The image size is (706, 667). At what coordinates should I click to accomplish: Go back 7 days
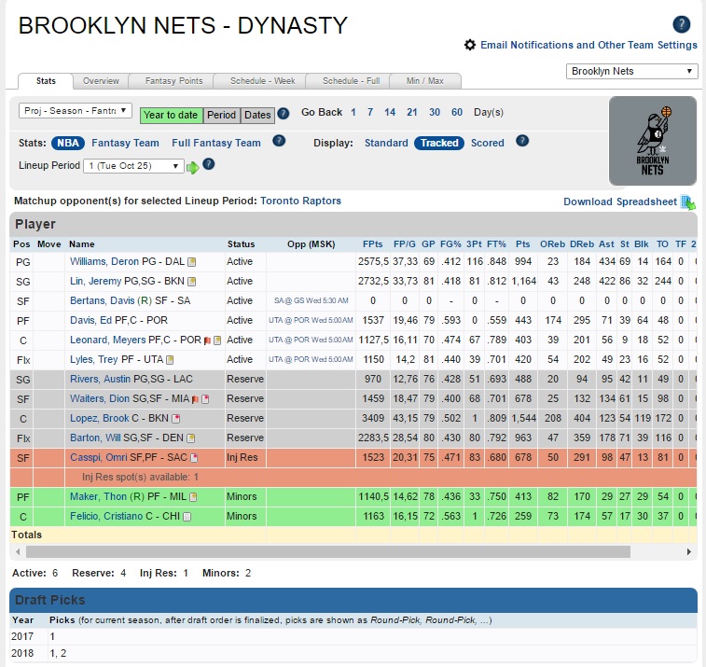point(370,112)
